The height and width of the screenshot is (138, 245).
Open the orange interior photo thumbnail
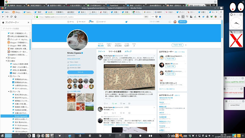pos(72,97)
